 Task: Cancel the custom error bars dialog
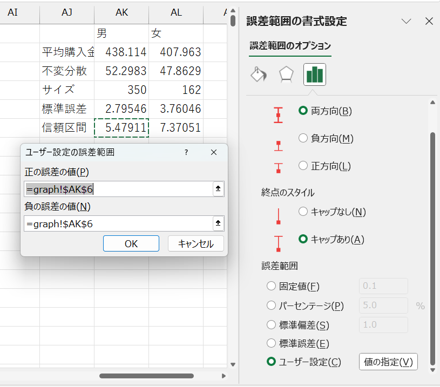pos(197,243)
